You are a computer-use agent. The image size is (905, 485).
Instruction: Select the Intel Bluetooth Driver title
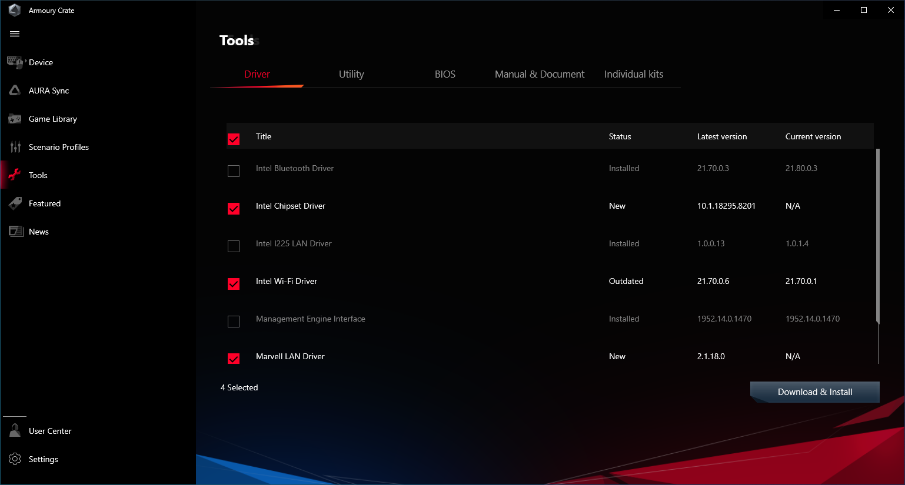coord(295,168)
